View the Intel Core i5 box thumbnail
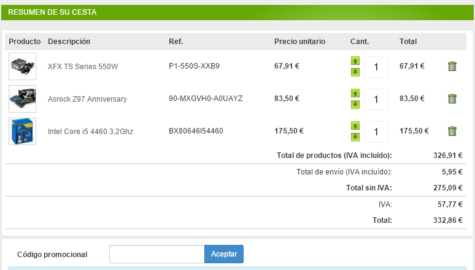 pyautogui.click(x=23, y=131)
